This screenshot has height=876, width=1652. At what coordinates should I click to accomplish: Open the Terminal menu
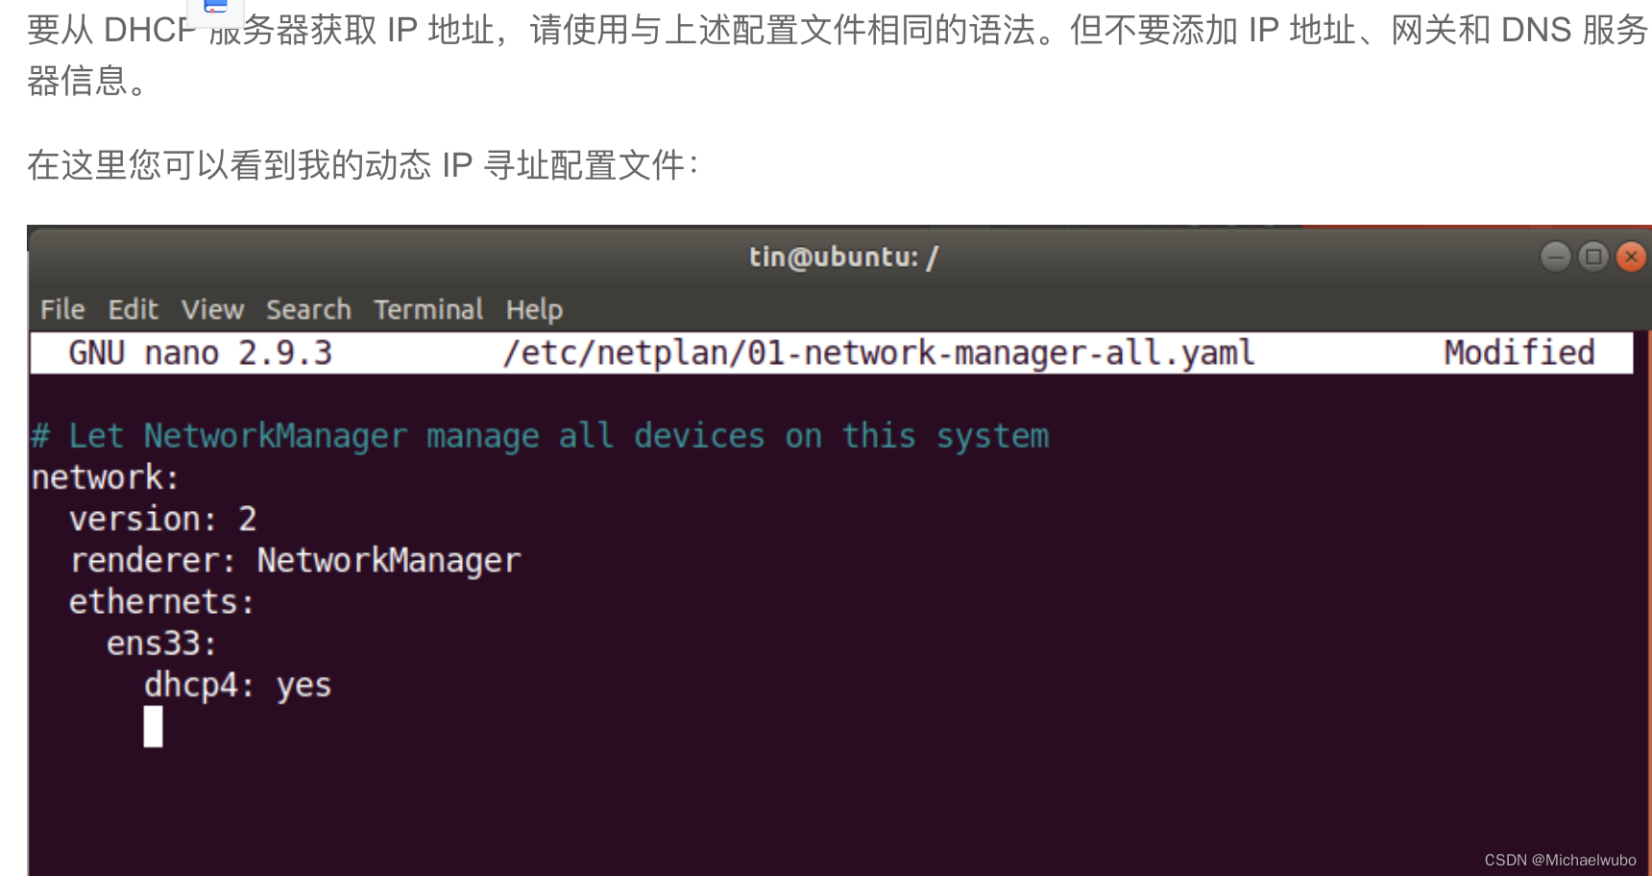(427, 309)
